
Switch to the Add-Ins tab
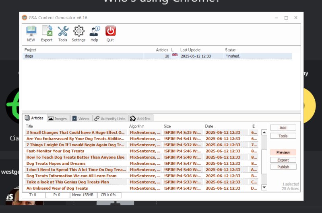click(x=140, y=119)
